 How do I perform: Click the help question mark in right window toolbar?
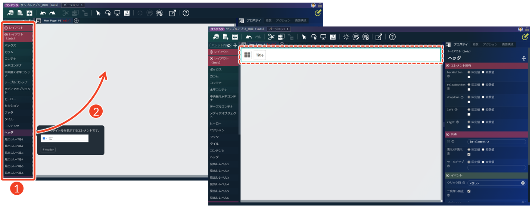tap(392, 37)
